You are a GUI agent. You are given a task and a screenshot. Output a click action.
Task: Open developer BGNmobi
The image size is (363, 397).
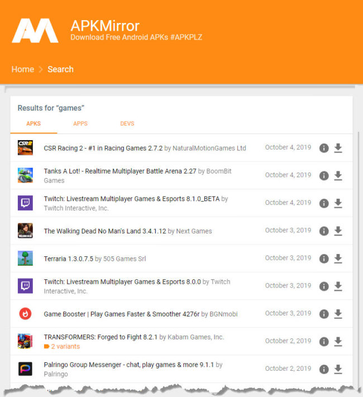click(x=223, y=314)
